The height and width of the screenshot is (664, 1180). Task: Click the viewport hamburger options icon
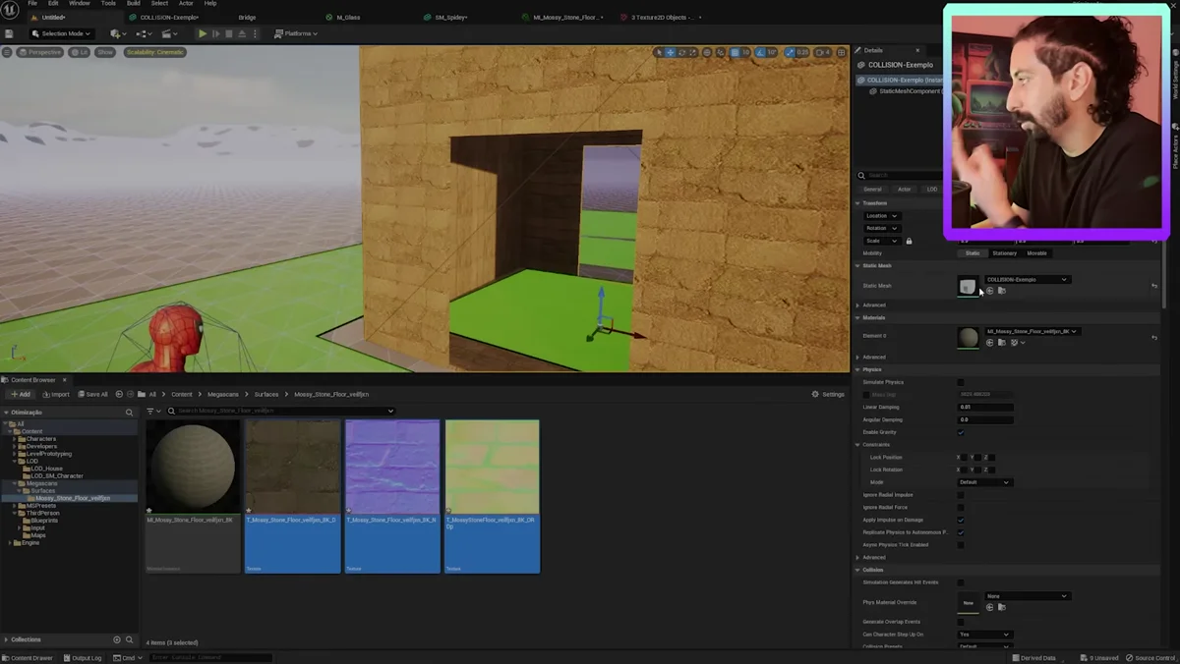[7, 52]
